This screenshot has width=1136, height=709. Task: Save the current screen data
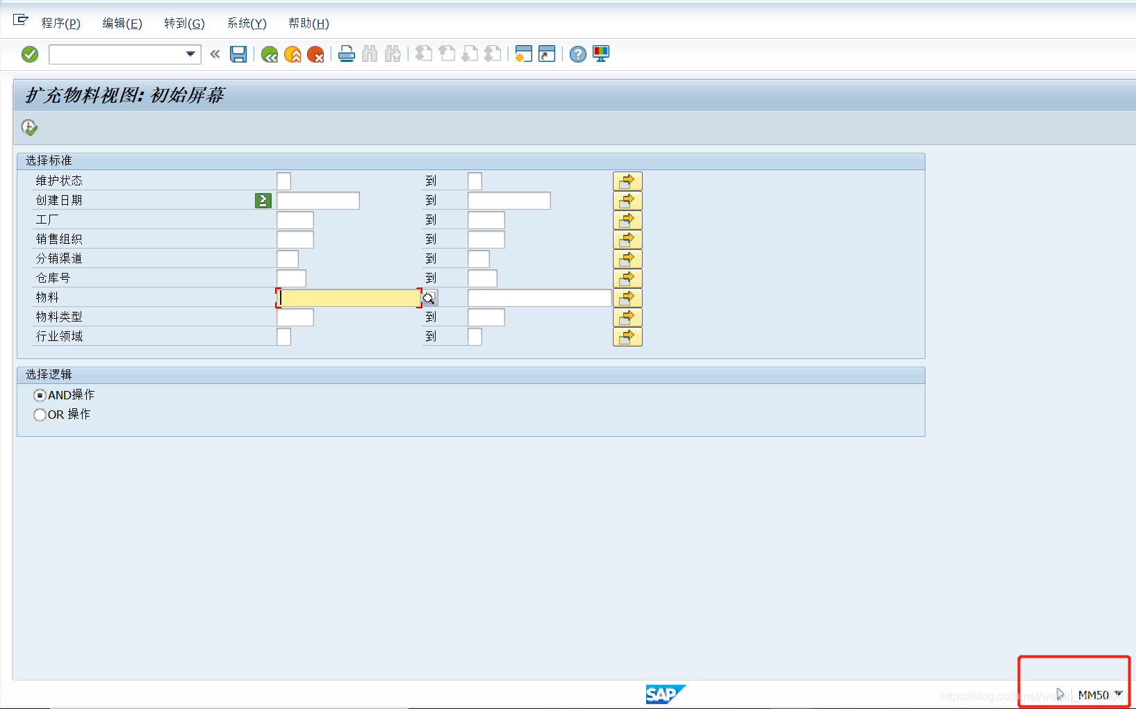click(x=238, y=54)
